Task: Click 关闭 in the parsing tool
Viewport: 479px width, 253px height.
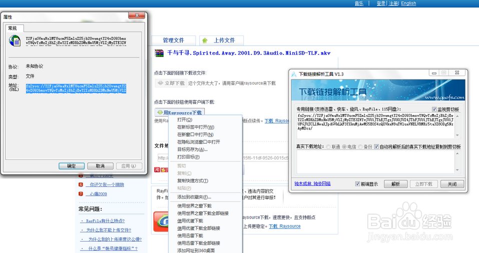Action: (x=452, y=184)
